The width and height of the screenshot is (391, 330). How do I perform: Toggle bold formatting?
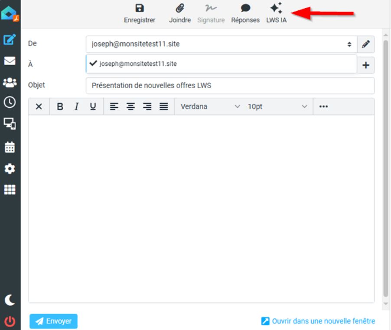pyautogui.click(x=60, y=106)
